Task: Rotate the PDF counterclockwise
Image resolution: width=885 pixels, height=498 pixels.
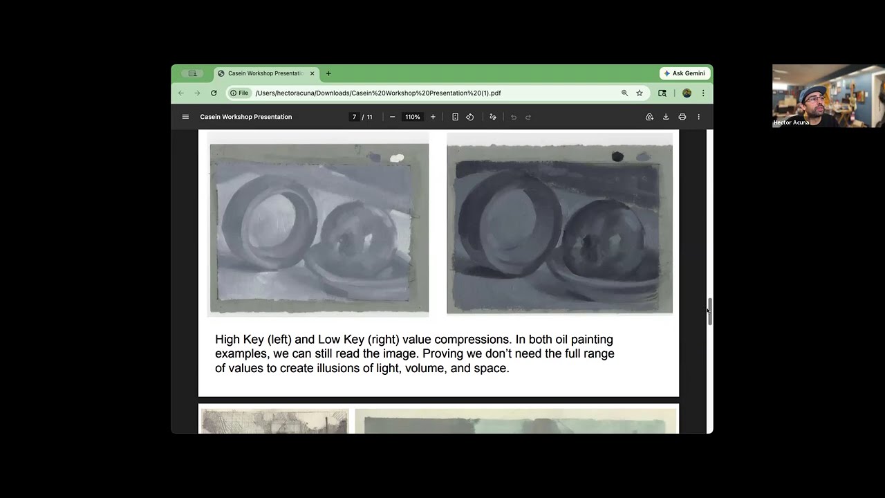Action: 470,117
